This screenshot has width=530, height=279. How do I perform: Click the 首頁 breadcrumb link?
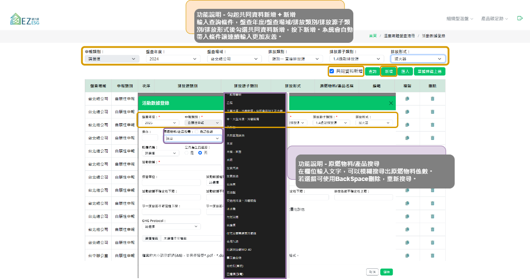(x=373, y=35)
